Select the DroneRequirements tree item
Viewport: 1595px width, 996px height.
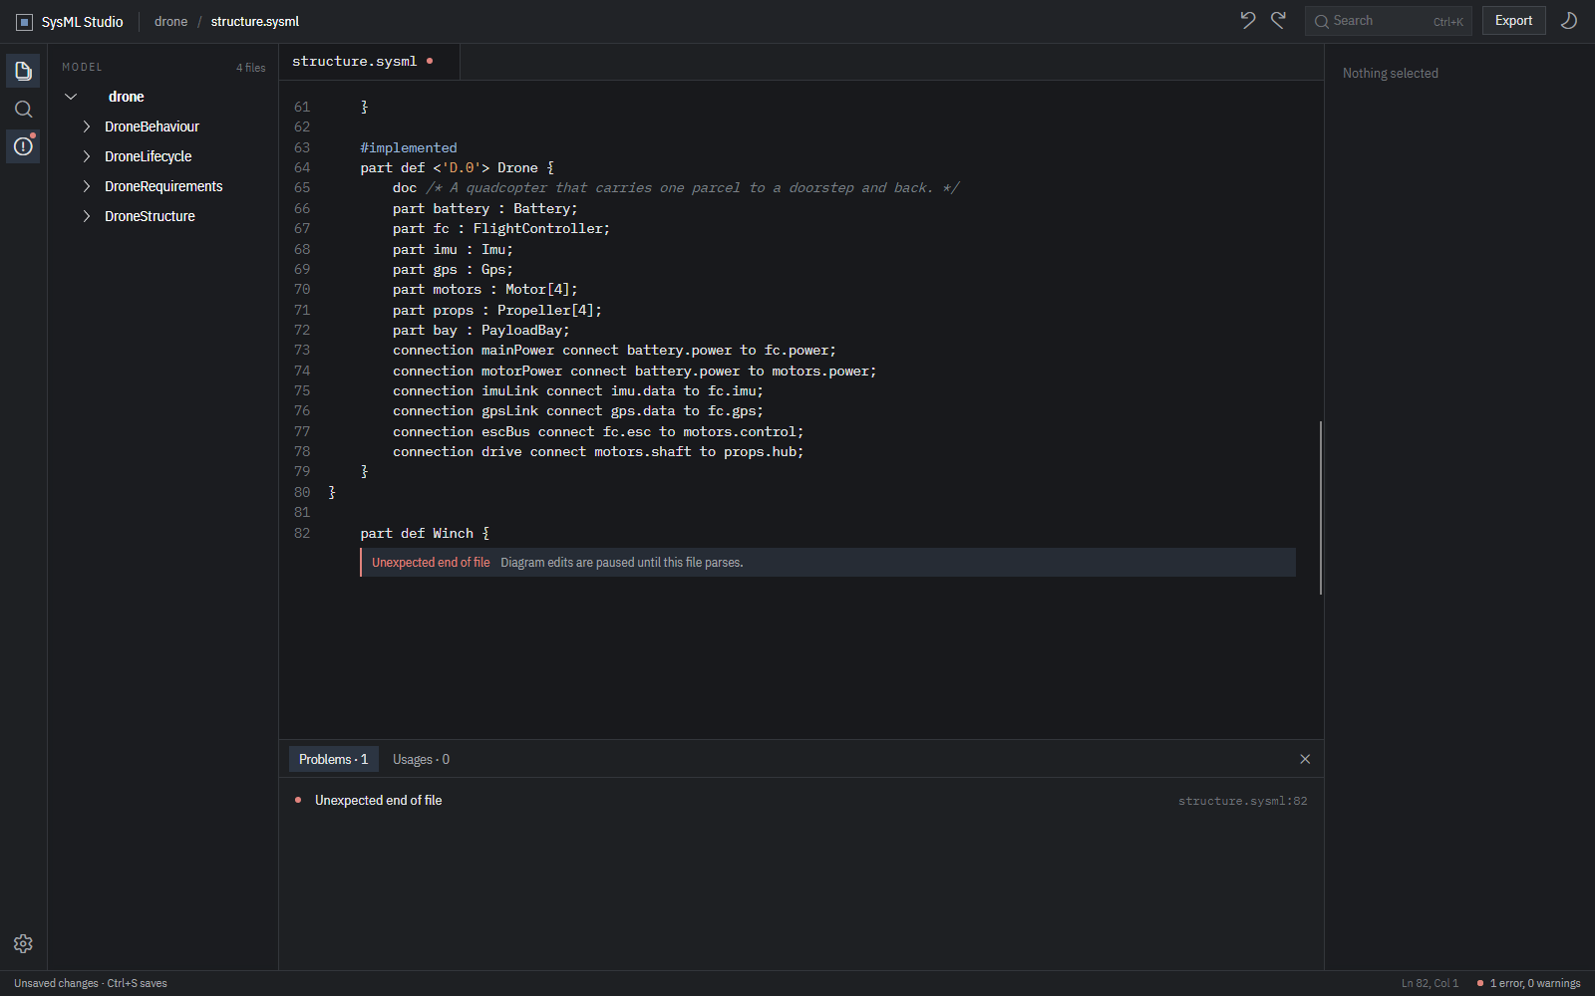tap(163, 186)
